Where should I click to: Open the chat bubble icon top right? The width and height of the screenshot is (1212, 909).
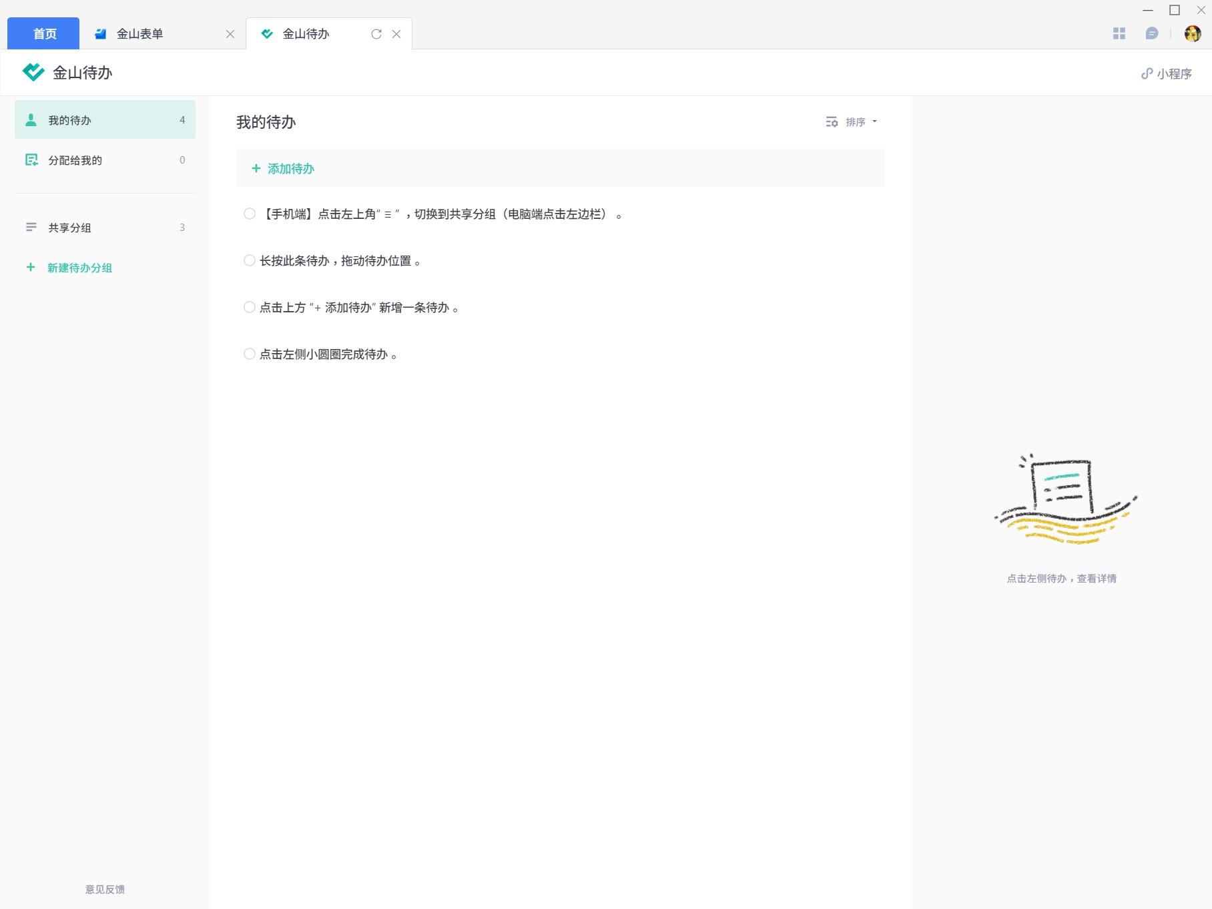tap(1151, 33)
